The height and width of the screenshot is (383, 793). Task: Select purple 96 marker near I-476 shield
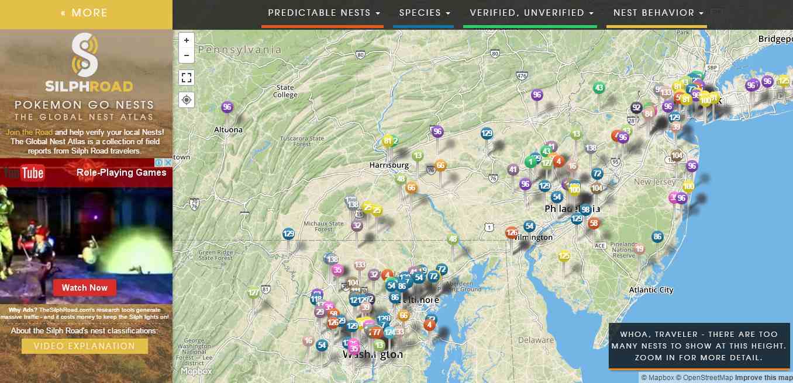(x=537, y=95)
